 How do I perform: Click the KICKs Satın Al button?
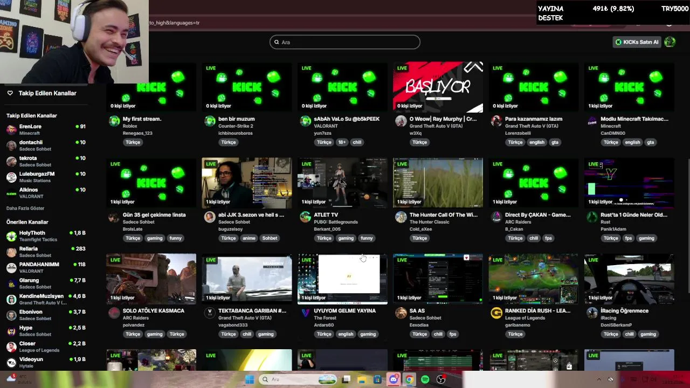tap(637, 42)
